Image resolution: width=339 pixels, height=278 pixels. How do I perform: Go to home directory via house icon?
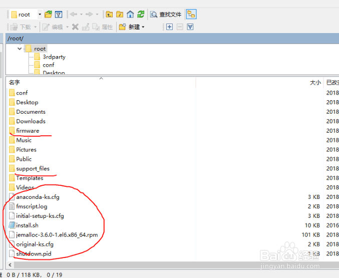pyautogui.click(x=130, y=15)
